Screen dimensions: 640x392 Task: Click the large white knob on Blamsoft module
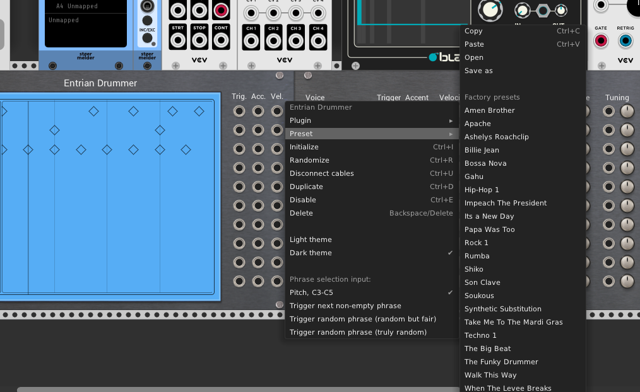pos(490,10)
